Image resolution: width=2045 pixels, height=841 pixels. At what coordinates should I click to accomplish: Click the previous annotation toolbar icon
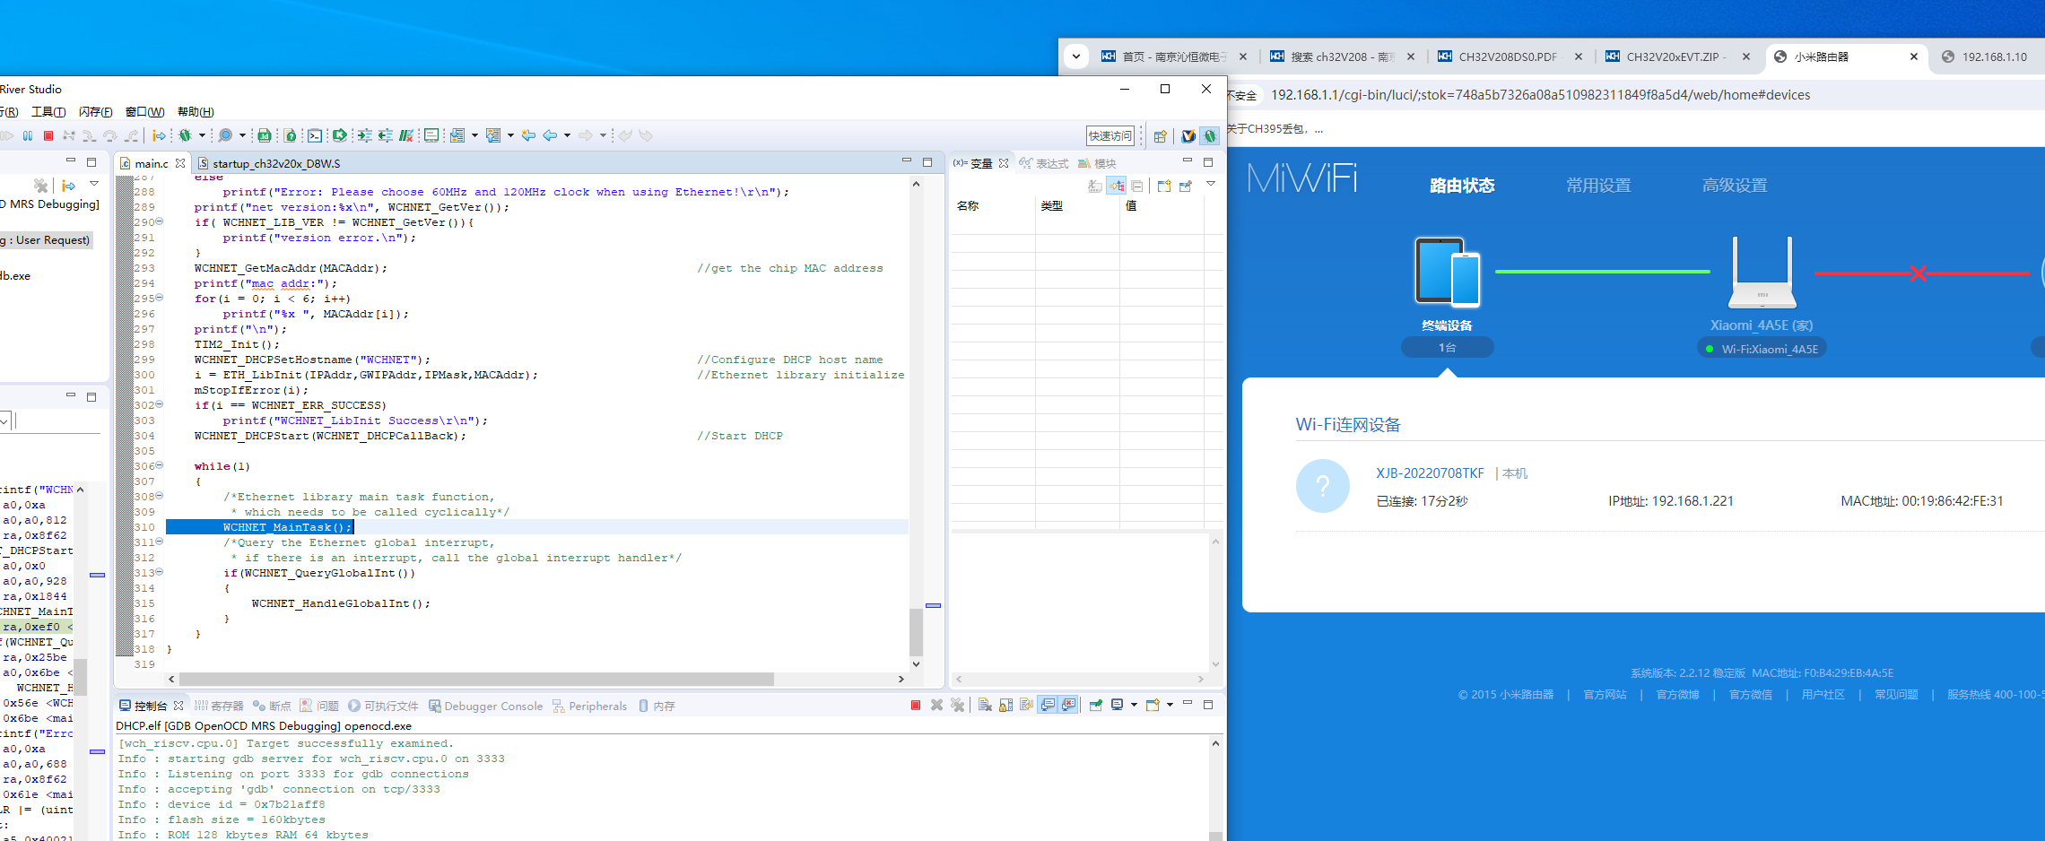coord(492,135)
